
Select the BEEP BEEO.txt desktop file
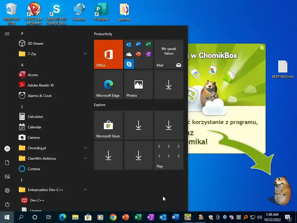pos(282,69)
